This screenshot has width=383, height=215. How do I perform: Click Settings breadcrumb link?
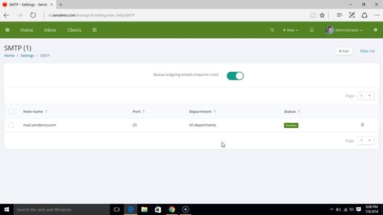click(x=27, y=56)
